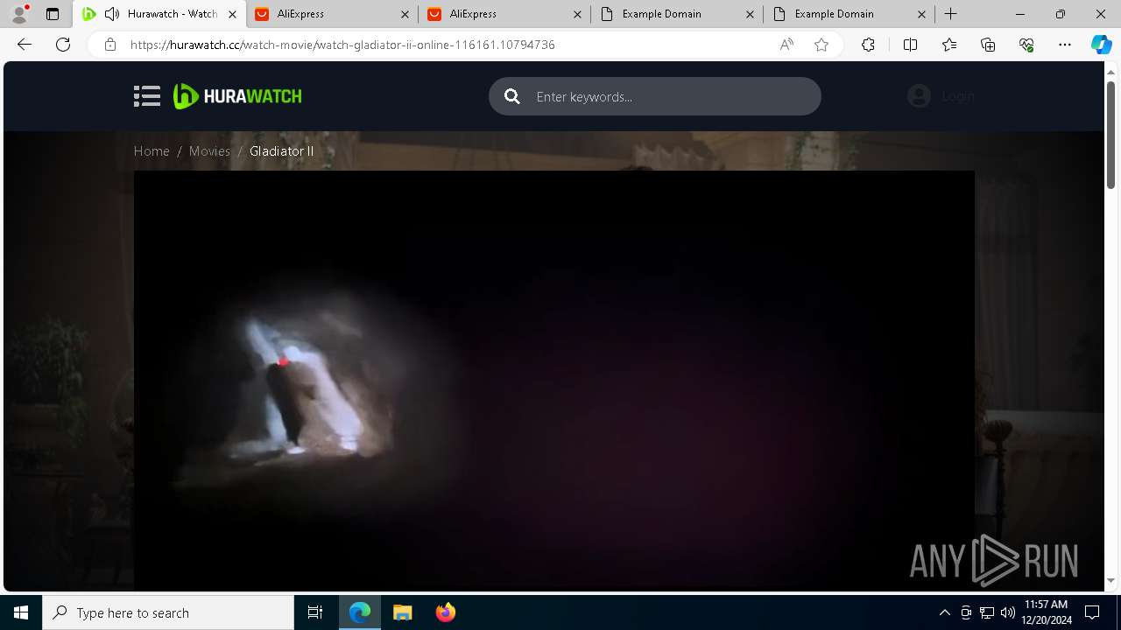This screenshot has height=630, width=1121.
Task: Open Tab actions menu icon
Action: click(53, 14)
